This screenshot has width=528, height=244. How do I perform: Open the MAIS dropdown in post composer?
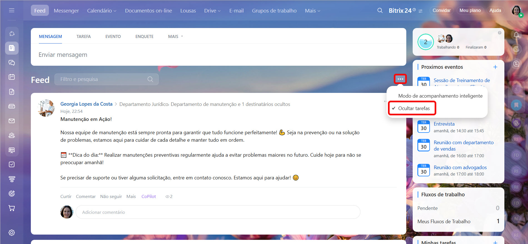pos(175,37)
